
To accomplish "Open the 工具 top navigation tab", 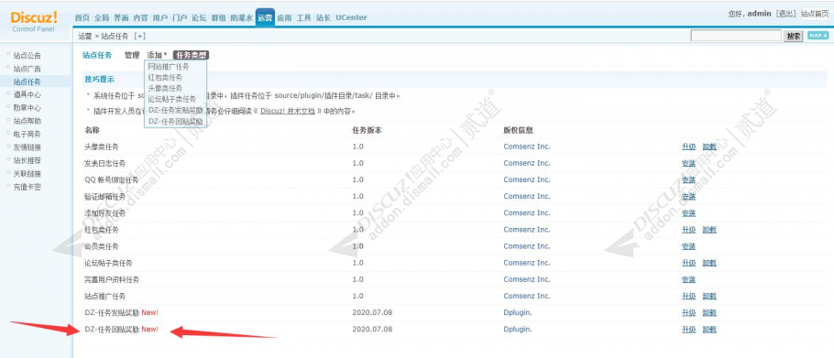I will coord(303,17).
